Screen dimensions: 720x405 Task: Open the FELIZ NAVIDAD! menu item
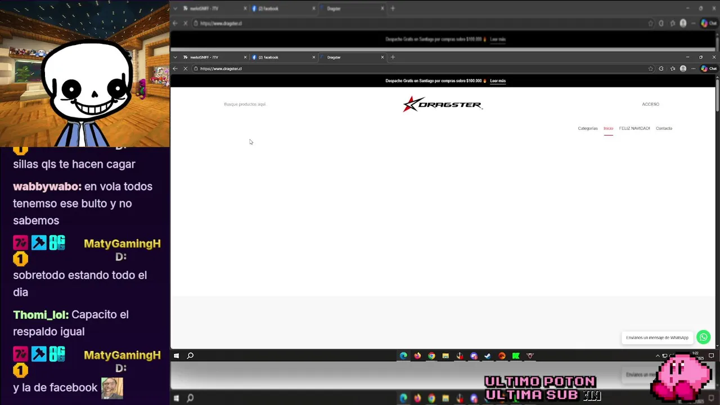[634, 128]
